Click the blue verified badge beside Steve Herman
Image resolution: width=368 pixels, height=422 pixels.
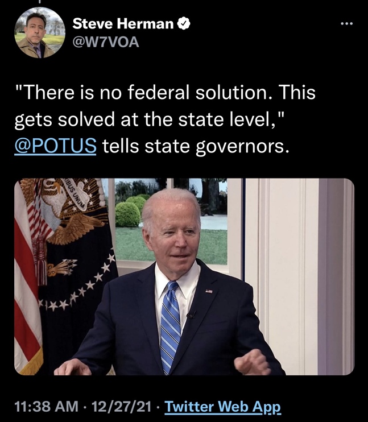[x=184, y=24]
